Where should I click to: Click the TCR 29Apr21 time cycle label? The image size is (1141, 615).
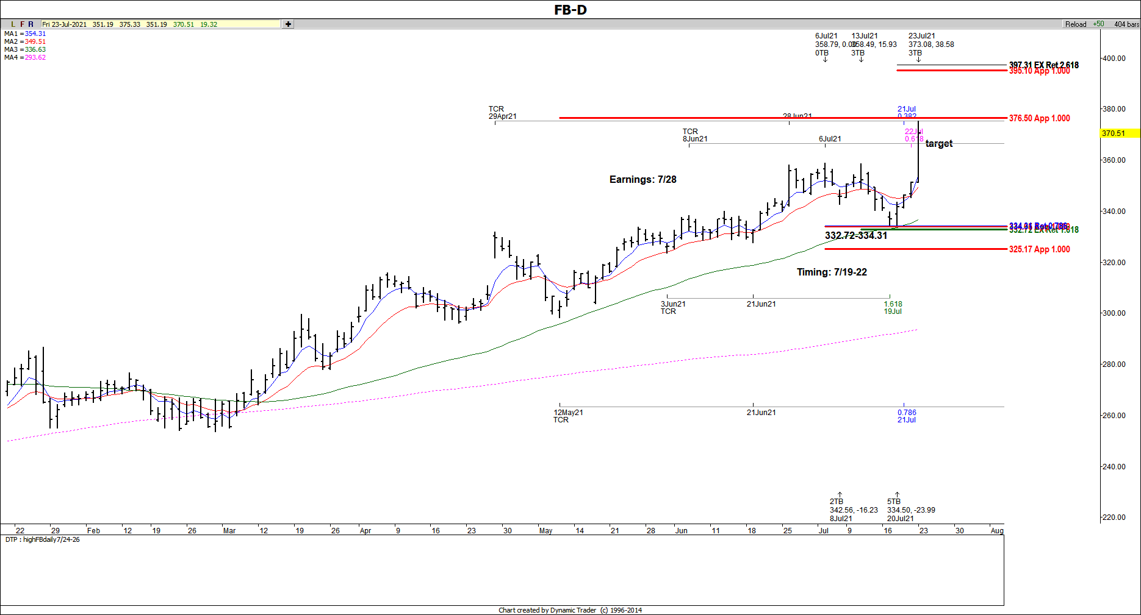502,113
